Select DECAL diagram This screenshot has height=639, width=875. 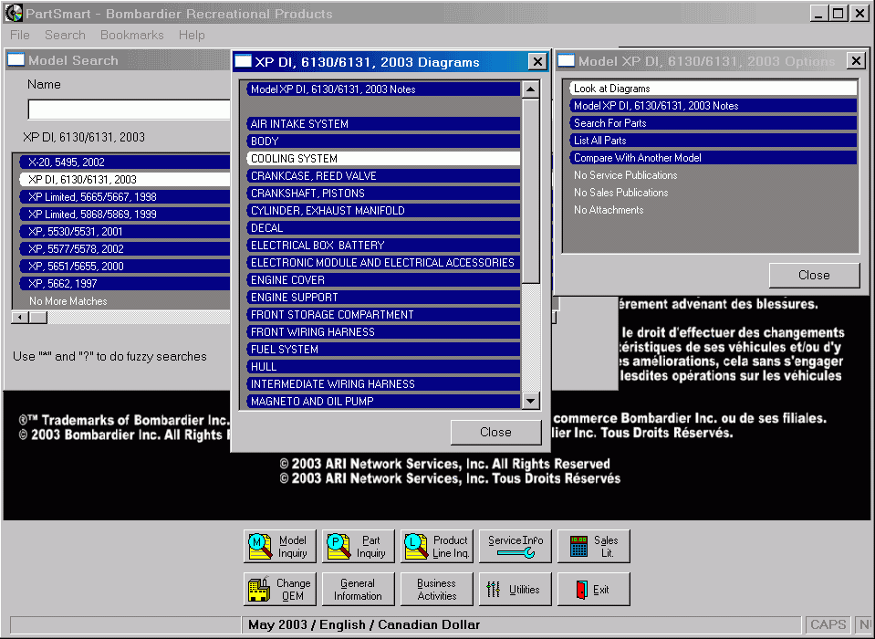[383, 227]
